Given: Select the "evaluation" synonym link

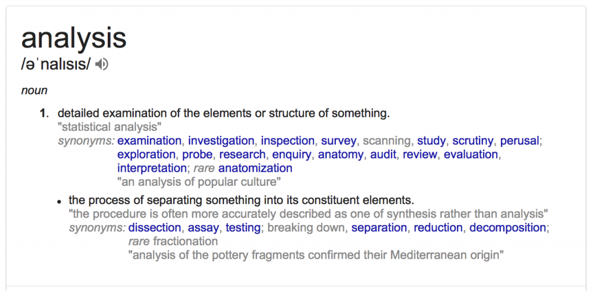Looking at the screenshot, I should [x=471, y=154].
